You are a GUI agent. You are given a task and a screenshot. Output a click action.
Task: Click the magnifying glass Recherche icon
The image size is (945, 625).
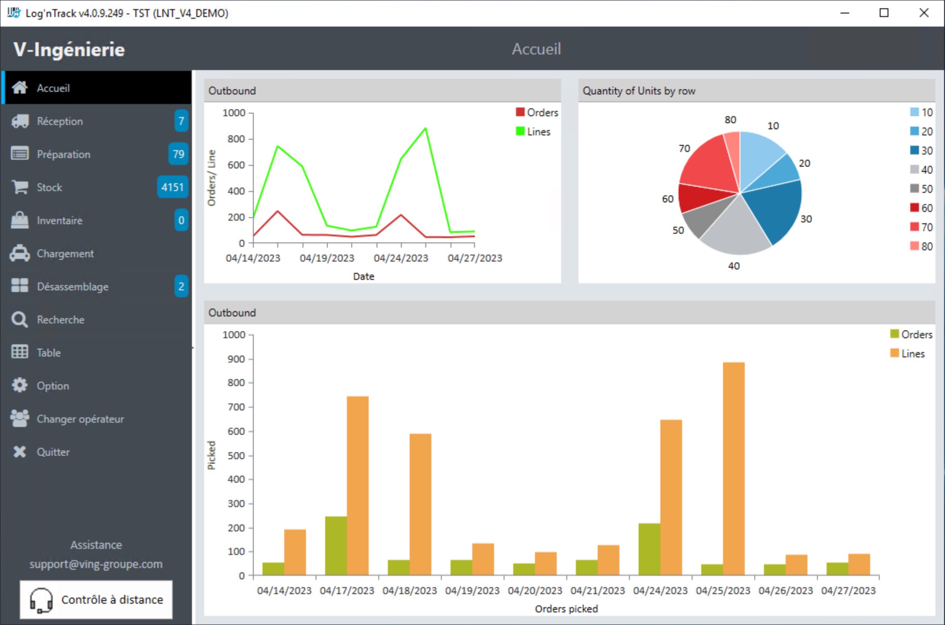[x=20, y=319]
